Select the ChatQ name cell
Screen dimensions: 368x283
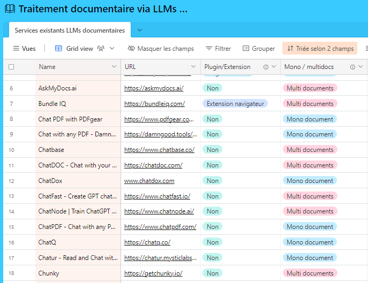click(x=78, y=242)
